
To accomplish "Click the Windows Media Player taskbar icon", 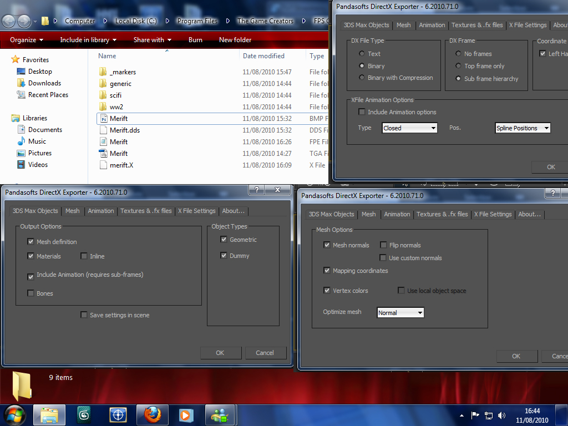I will 186,415.
